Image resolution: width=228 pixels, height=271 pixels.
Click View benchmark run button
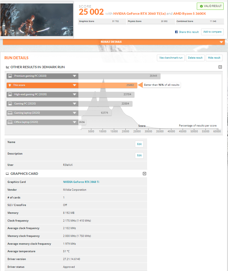[171, 58]
